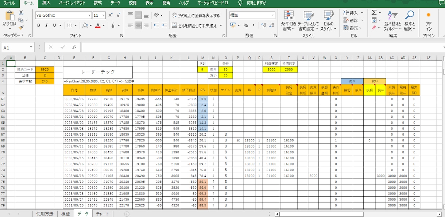Expand the Conditional Formatting (条件付き書式) menu

click(x=289, y=21)
